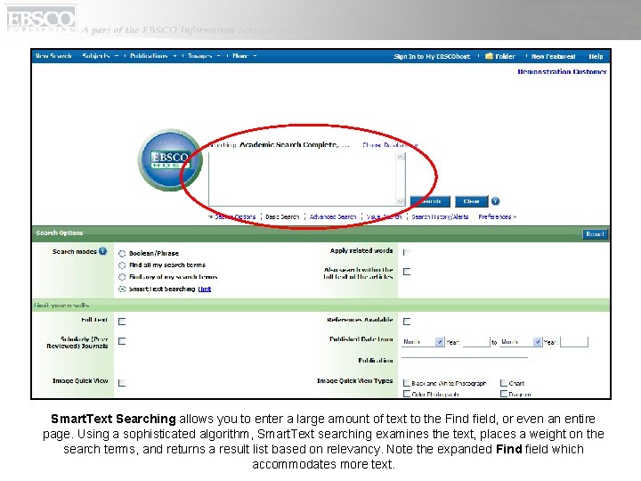This screenshot has width=641, height=481.
Task: Click the starting Year field
Action: [x=475, y=341]
